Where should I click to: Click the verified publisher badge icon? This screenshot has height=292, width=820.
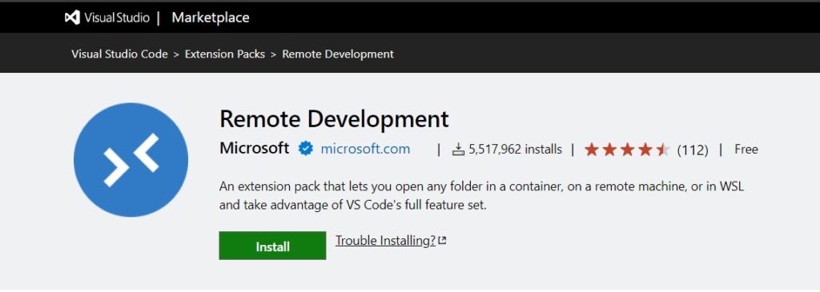click(305, 149)
